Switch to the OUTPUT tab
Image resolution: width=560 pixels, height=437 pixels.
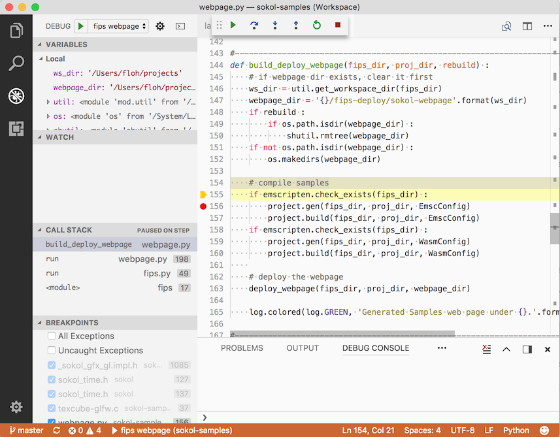pyautogui.click(x=303, y=348)
